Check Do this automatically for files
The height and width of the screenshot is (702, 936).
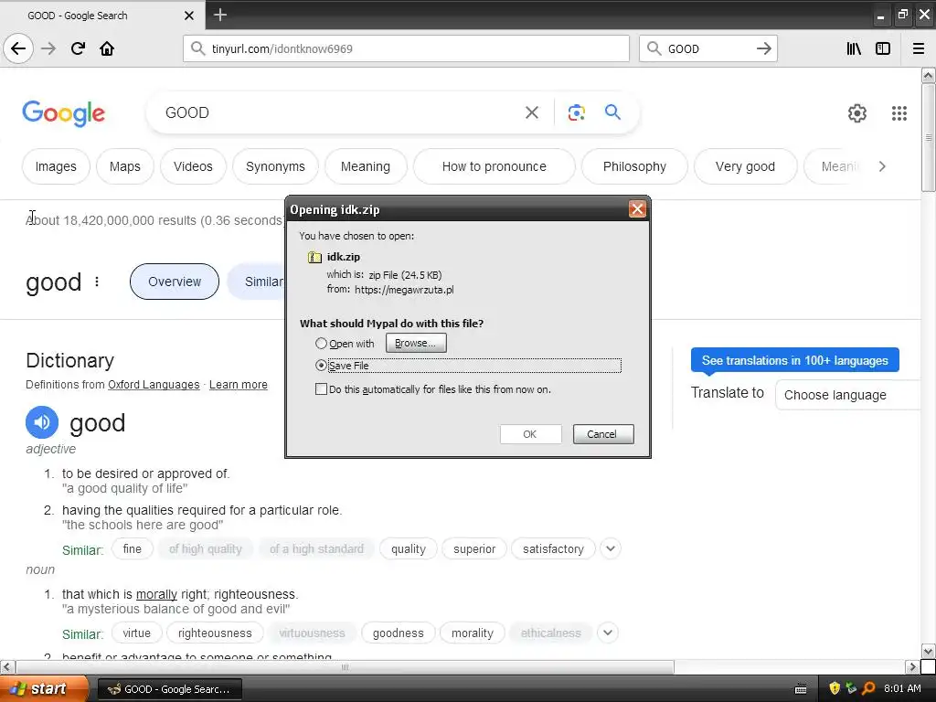pyautogui.click(x=321, y=389)
